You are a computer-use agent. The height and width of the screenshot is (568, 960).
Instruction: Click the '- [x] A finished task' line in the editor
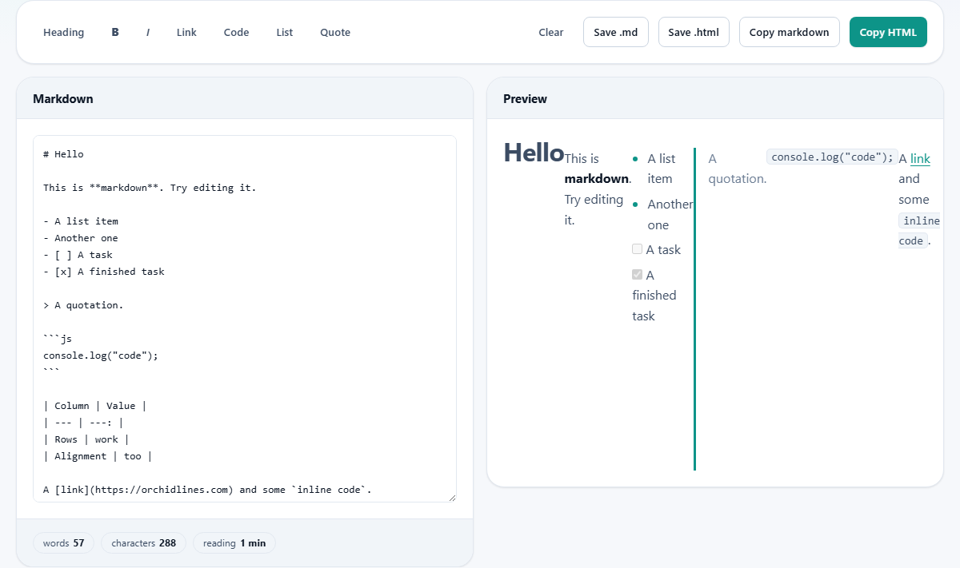[104, 272]
